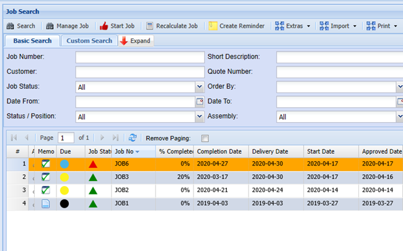
Task: Click the Create Reminder sticky note icon
Action: click(x=213, y=26)
